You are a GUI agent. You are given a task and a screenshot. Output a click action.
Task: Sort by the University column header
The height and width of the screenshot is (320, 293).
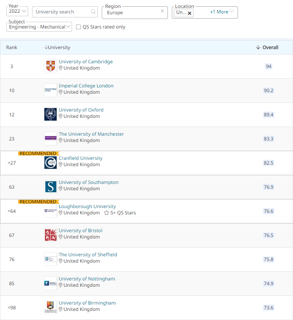click(57, 47)
